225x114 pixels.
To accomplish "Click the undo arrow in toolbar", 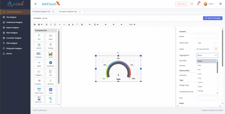I will [x=60, y=25].
